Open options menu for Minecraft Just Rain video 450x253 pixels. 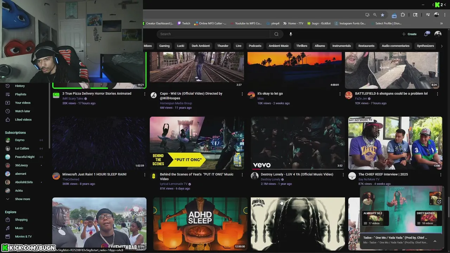click(144, 175)
